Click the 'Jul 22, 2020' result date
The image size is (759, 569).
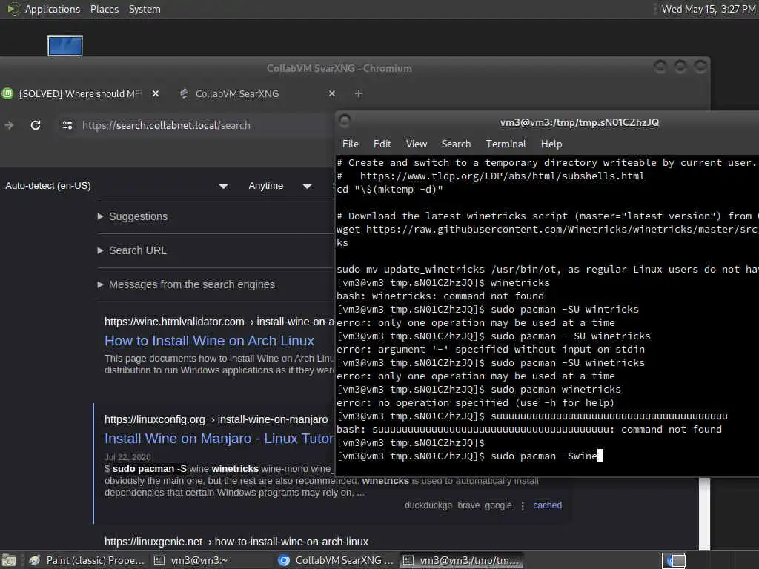(x=127, y=457)
